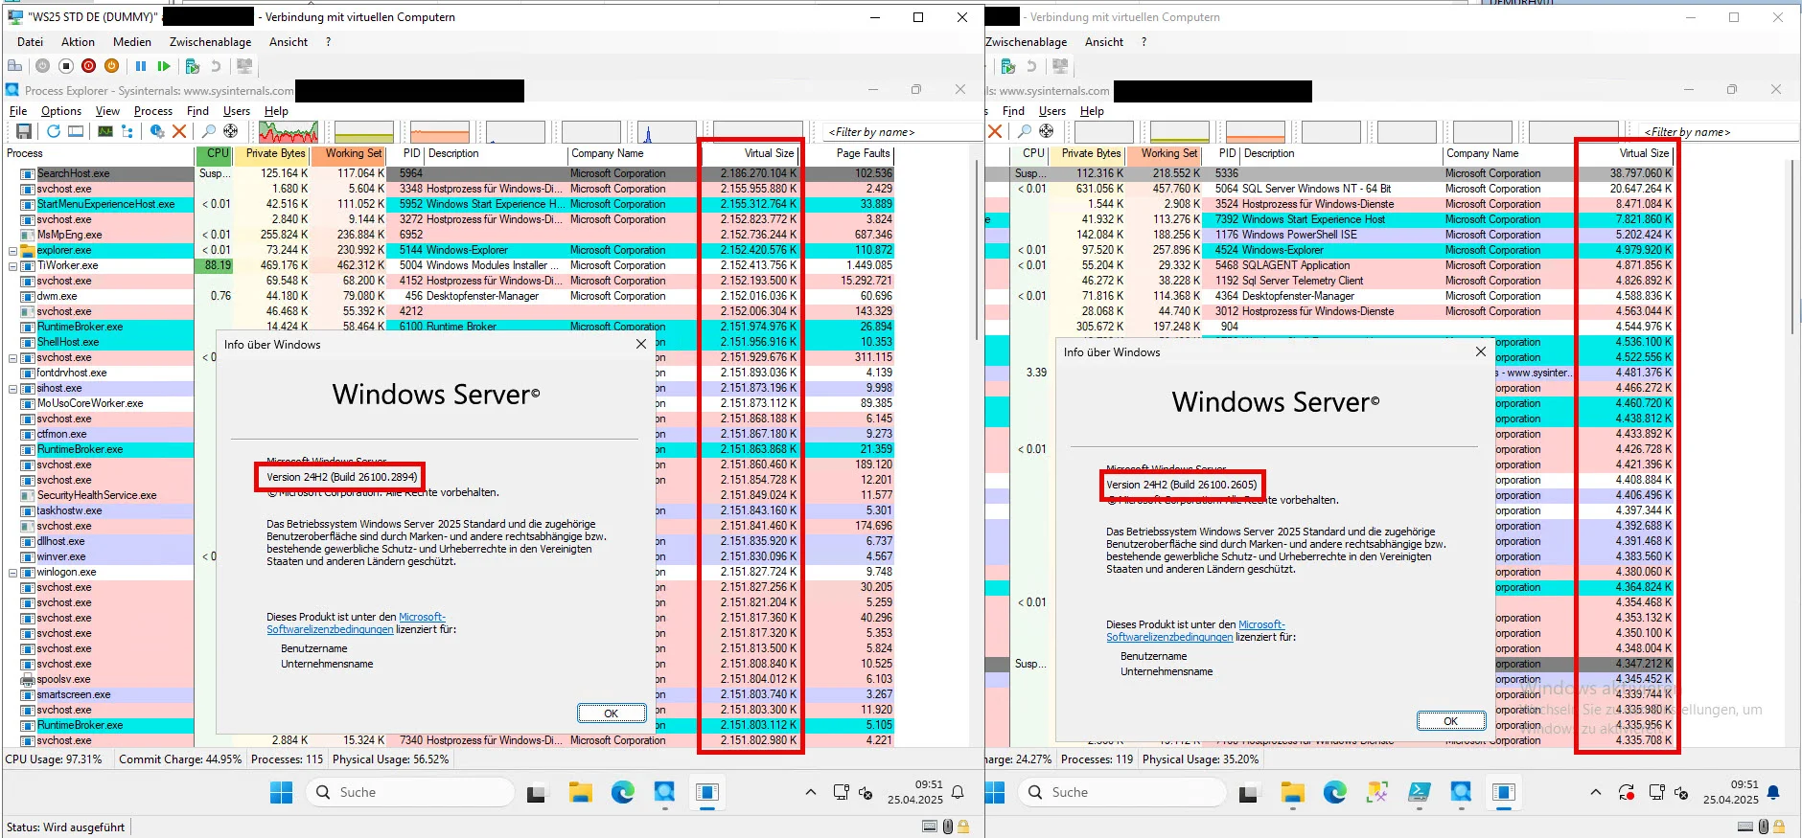Click Kill Process red X, left Process Explorer
The width and height of the screenshot is (1802, 838).
pos(179,131)
